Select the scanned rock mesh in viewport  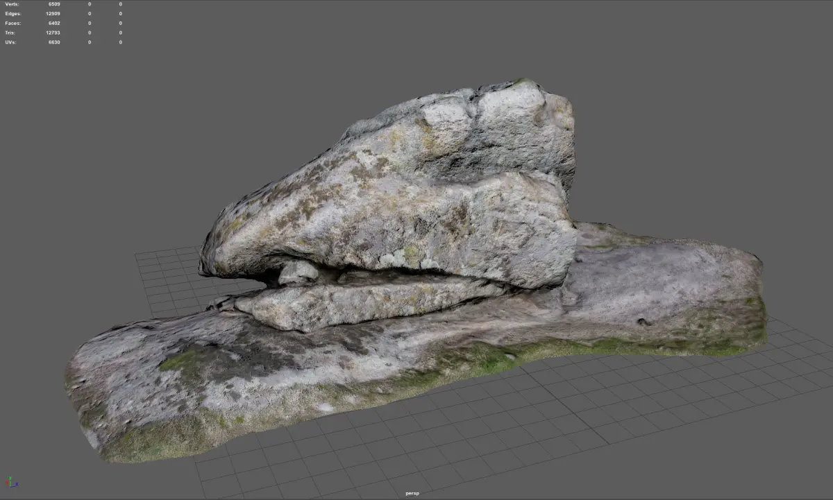click(x=416, y=270)
